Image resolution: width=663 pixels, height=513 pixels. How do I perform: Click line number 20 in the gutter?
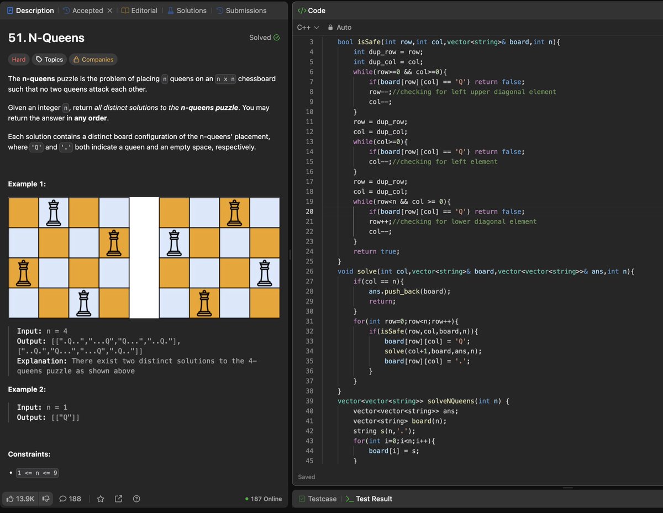pyautogui.click(x=309, y=211)
